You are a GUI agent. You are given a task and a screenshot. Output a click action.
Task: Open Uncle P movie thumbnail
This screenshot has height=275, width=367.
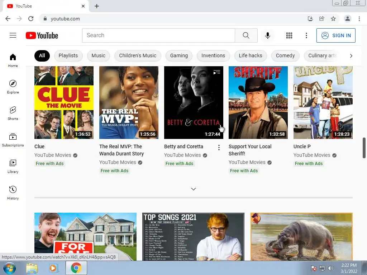[323, 102]
